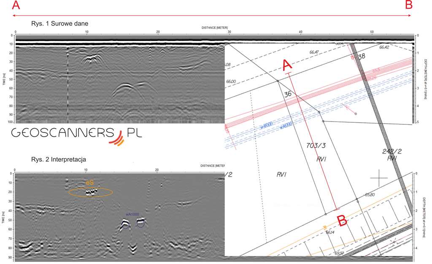Click elevation value "69.97" at the map bottom

pyautogui.click(x=339, y=253)
